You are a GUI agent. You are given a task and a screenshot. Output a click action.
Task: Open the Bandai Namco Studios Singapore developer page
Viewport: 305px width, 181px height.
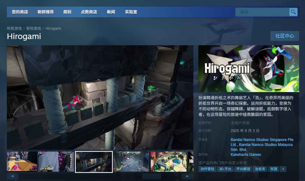pyautogui.click(x=263, y=140)
